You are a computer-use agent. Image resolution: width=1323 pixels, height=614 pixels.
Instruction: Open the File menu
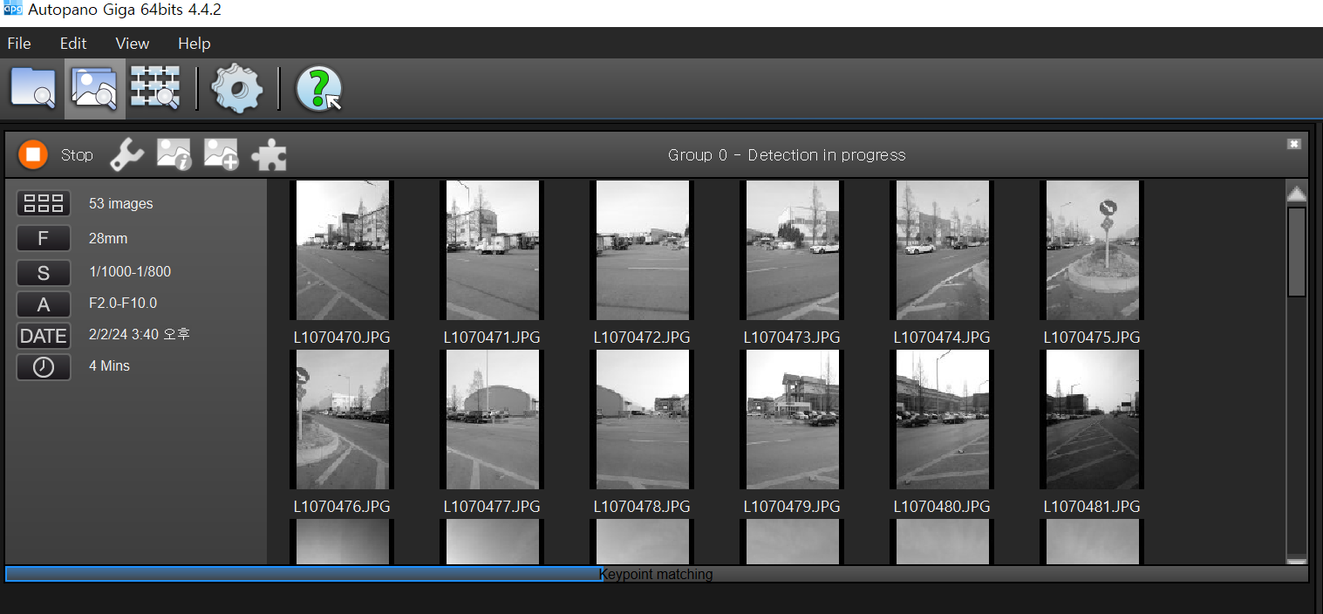19,43
